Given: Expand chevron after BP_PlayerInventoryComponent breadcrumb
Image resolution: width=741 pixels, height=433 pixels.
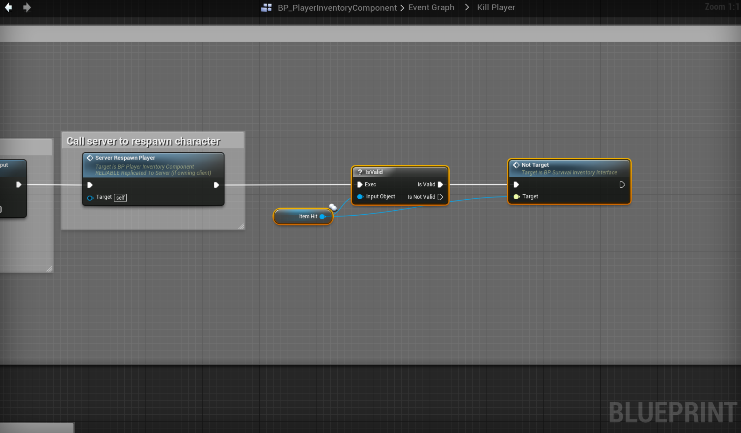Looking at the screenshot, I should click(x=402, y=8).
